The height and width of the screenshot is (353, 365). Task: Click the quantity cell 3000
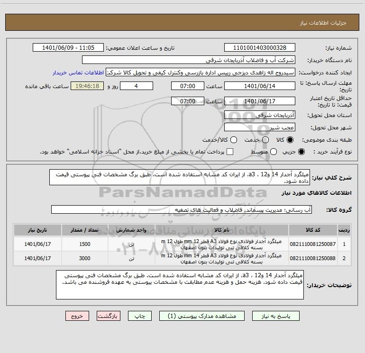pos(85,258)
